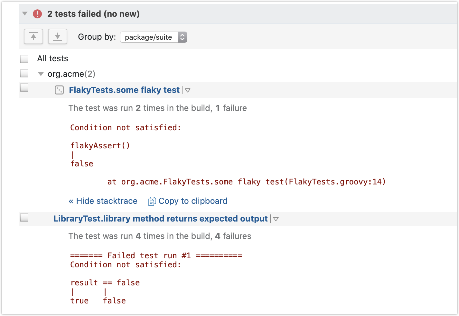This screenshot has height=316, width=459.
Task: Click 'Hide stacktrace' link
Action: tap(103, 201)
